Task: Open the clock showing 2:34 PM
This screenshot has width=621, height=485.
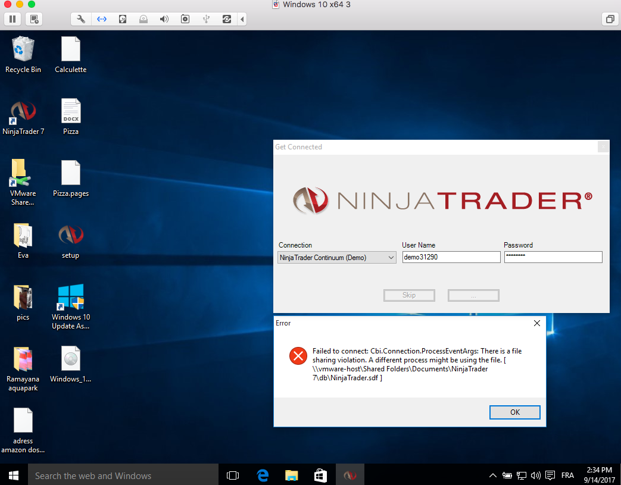Action: (x=599, y=475)
